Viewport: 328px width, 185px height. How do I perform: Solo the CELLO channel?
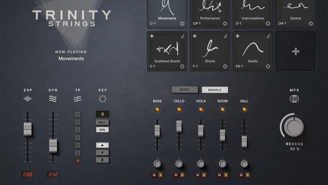coord(182,175)
